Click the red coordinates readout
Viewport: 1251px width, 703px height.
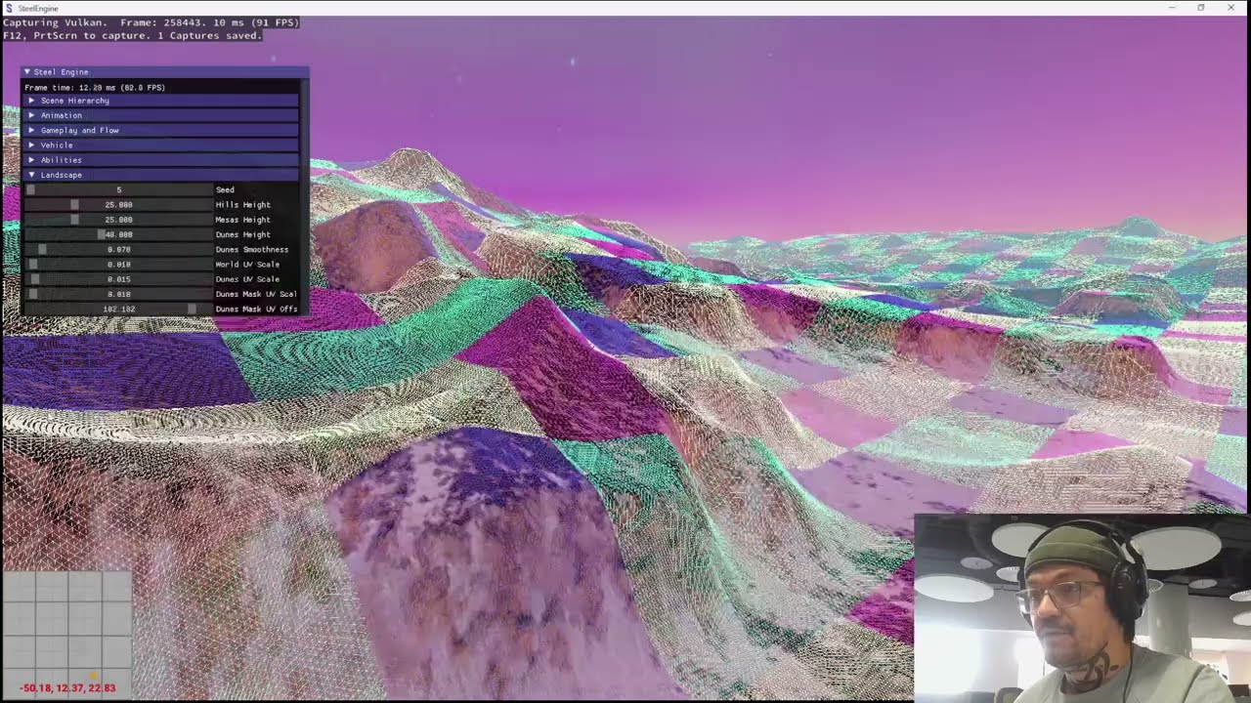pyautogui.click(x=66, y=688)
